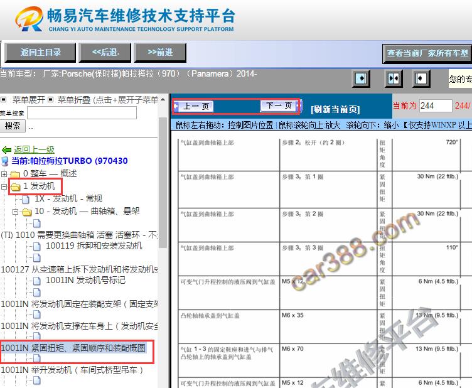472x388 pixels.
Task: Open 1X - 发动机 - 常规 item
Action: click(x=68, y=198)
